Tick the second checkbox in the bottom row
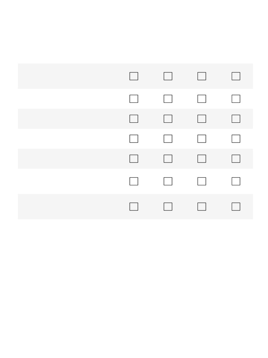 tap(168, 207)
